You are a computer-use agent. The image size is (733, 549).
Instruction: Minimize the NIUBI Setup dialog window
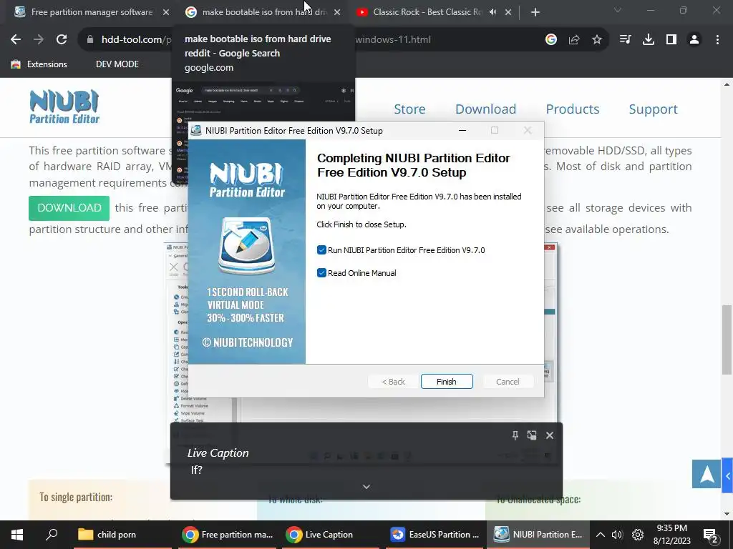tap(462, 131)
